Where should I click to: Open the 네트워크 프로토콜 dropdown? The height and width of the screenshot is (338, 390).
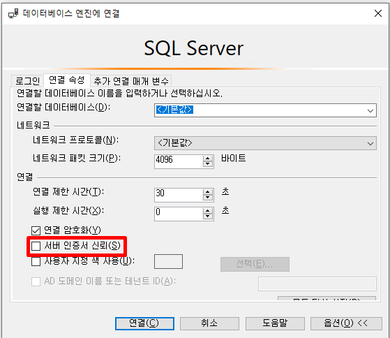[265, 143]
